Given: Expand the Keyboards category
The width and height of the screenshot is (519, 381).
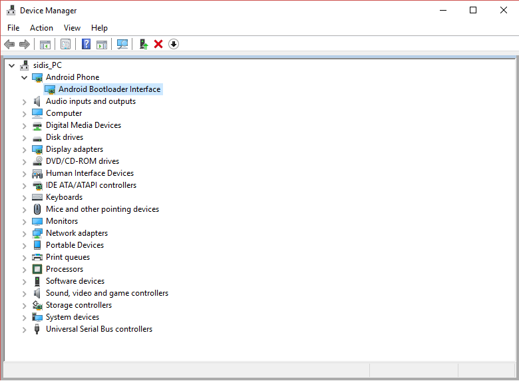Looking at the screenshot, I should (25, 197).
